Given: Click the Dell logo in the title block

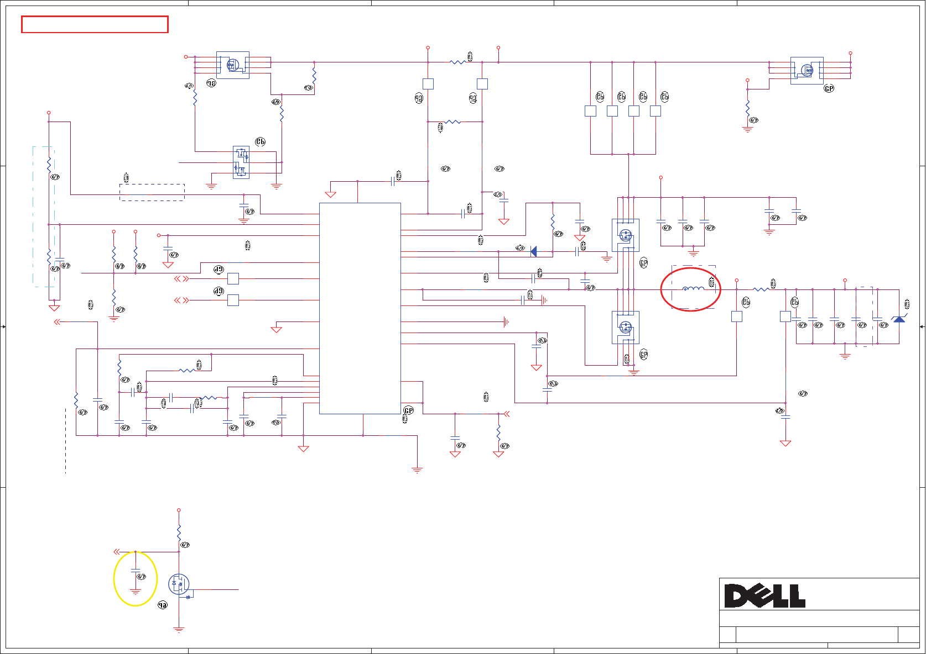Looking at the screenshot, I should point(765,596).
